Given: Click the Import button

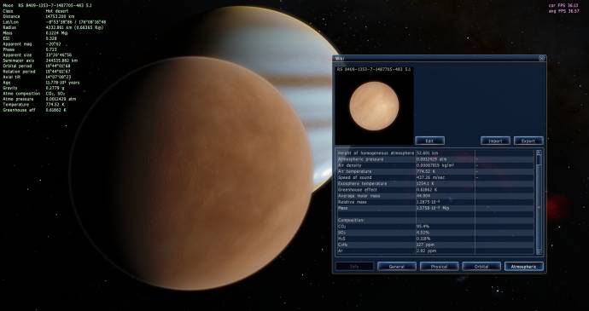Looking at the screenshot, I should [x=495, y=141].
